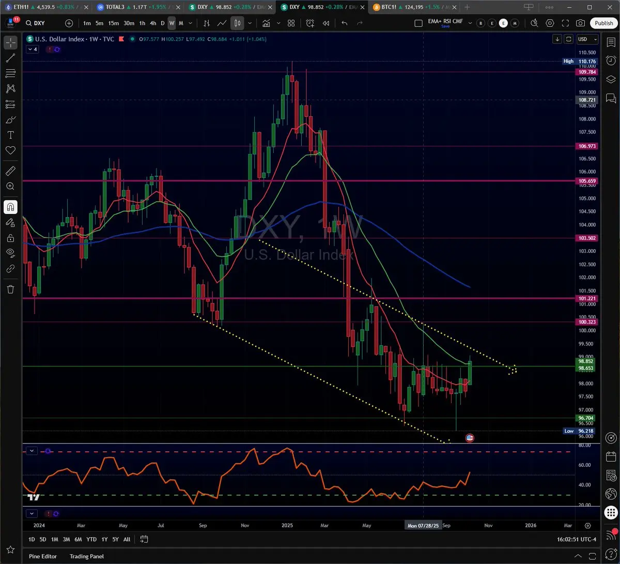
Task: Select the 1m timeframe
Action: (87, 23)
